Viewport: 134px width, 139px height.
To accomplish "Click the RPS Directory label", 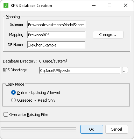I will 15,70.
